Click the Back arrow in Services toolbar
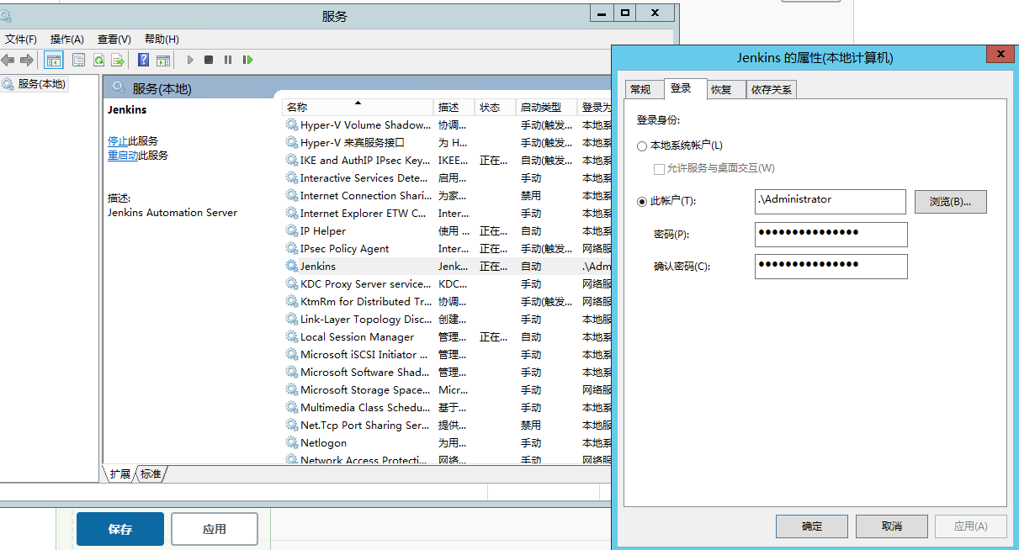 point(8,60)
